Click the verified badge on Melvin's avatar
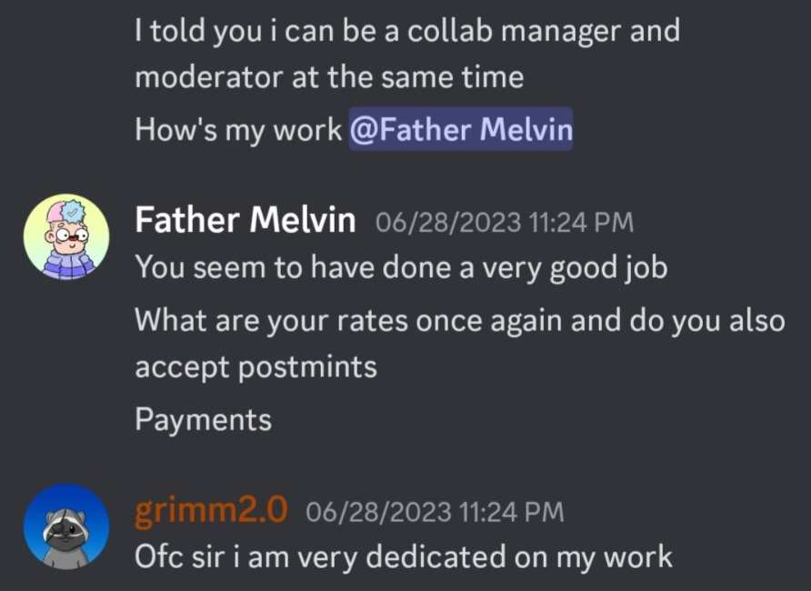The height and width of the screenshot is (591, 811). coord(75,212)
